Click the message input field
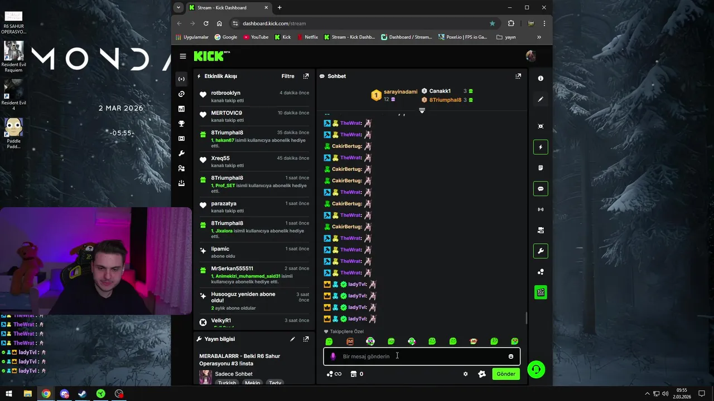Image resolution: width=714 pixels, height=401 pixels. [422, 356]
